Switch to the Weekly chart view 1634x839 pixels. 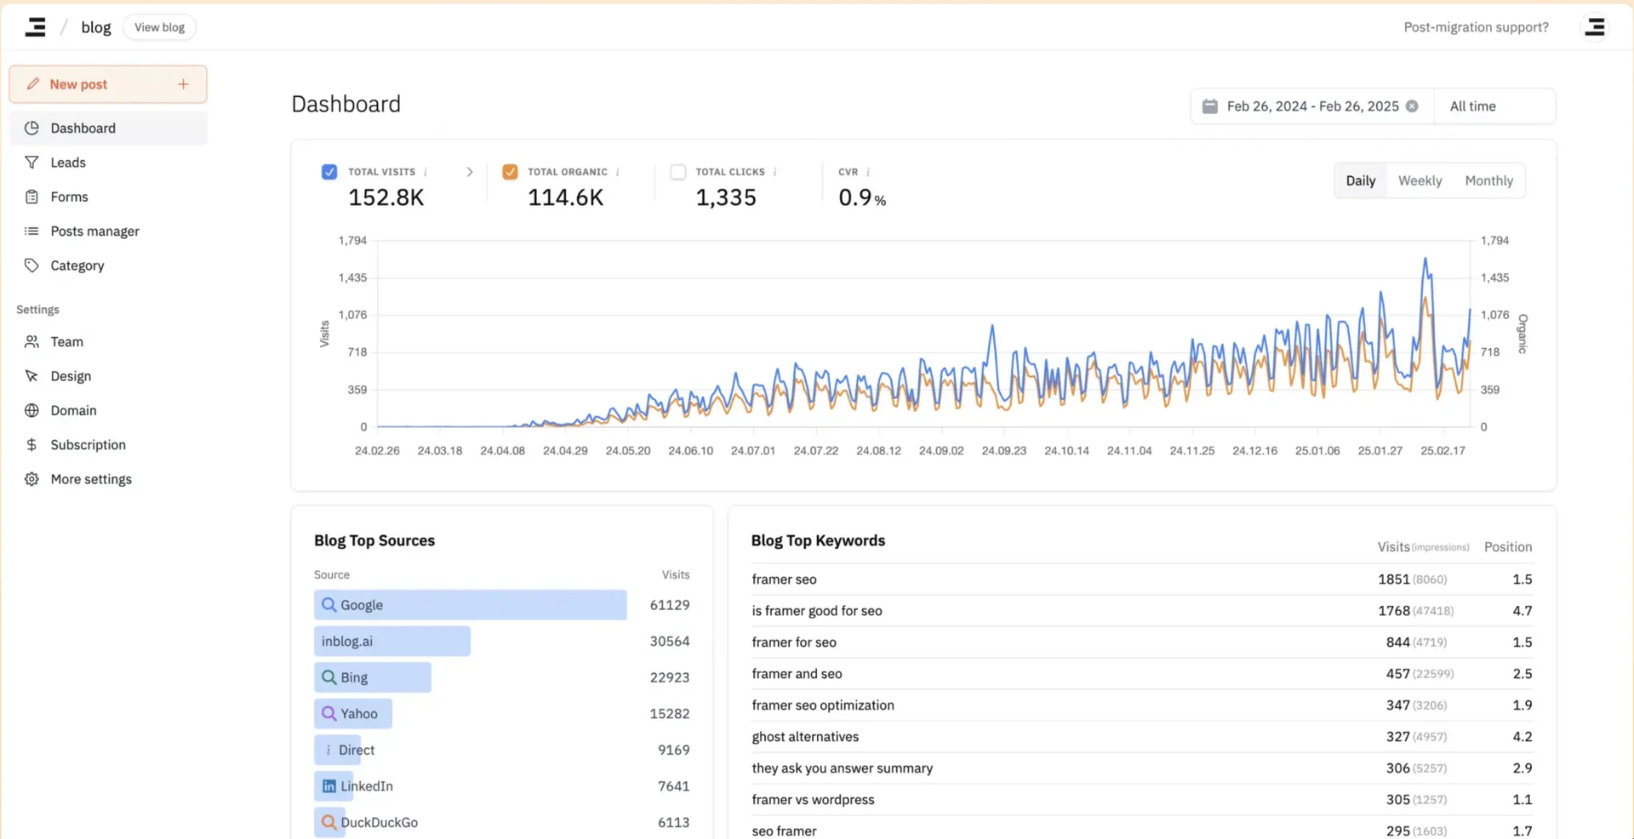(x=1420, y=180)
